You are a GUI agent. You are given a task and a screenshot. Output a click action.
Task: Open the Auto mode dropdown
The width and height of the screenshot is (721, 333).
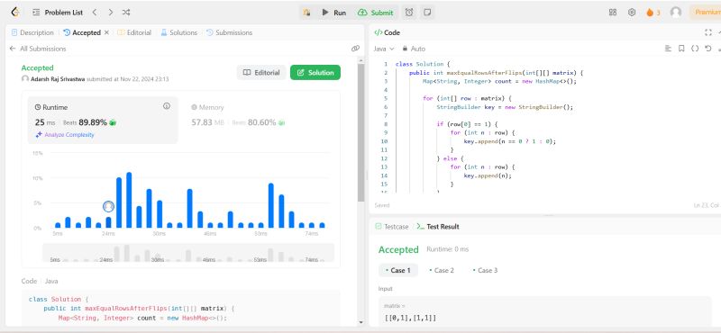coord(414,49)
